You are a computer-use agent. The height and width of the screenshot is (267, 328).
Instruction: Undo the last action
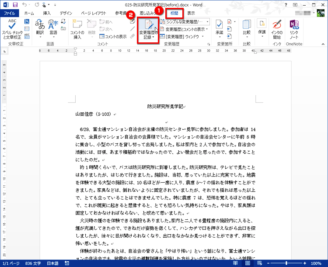point(24,5)
